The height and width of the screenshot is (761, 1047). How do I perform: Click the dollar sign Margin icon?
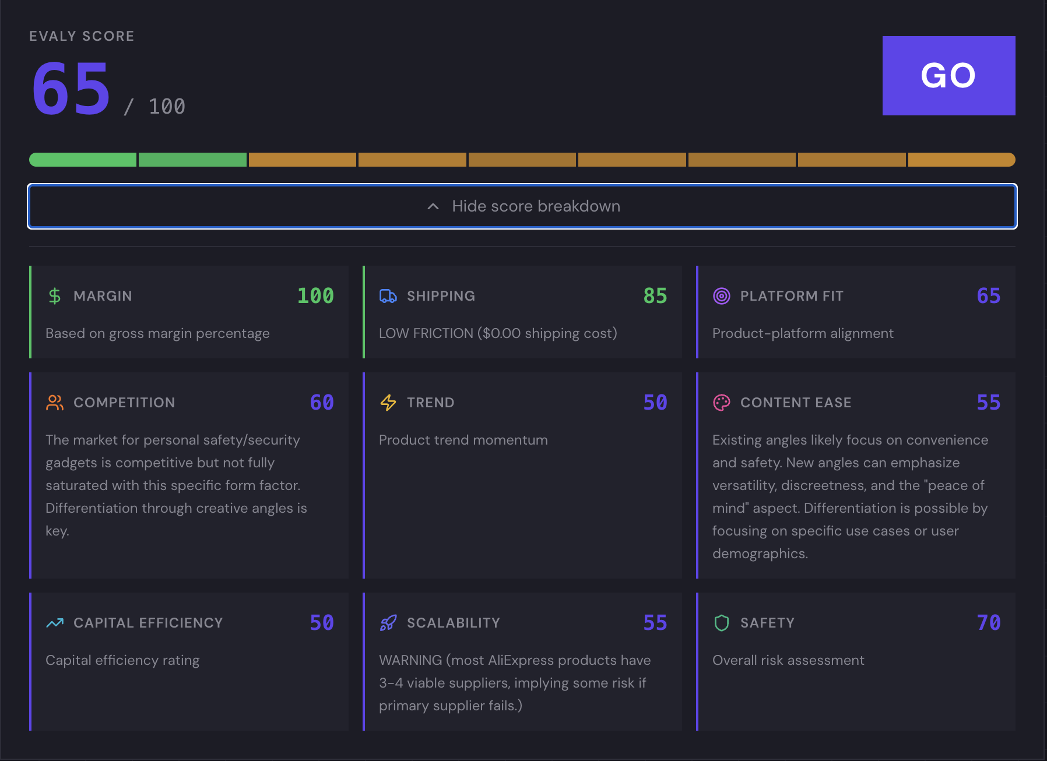click(x=54, y=295)
